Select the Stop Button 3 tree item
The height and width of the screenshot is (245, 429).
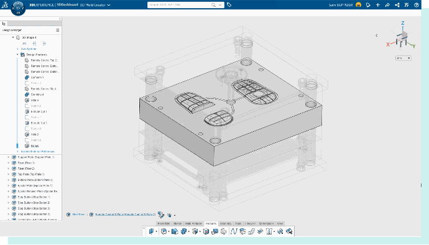click(34, 208)
